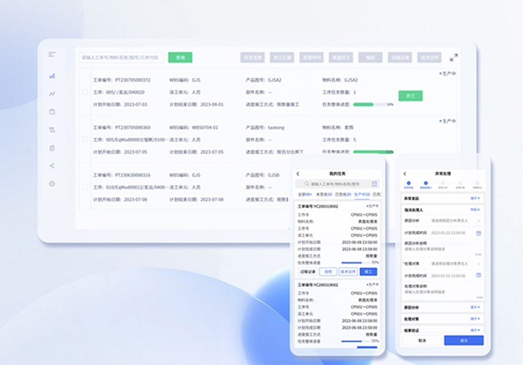Check the box for work order PT230705000372

[x=85, y=92]
